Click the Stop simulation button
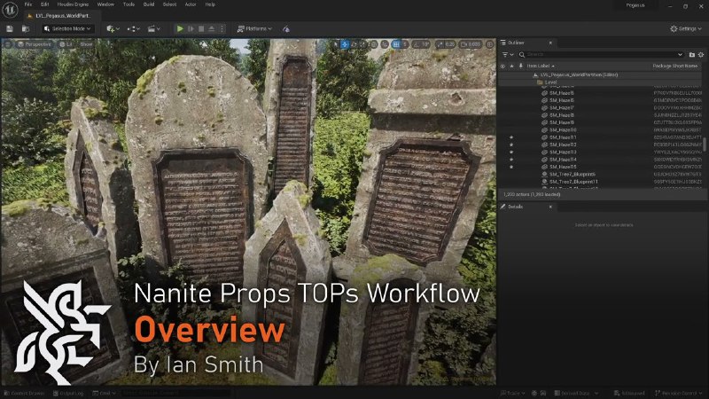 tap(201, 29)
